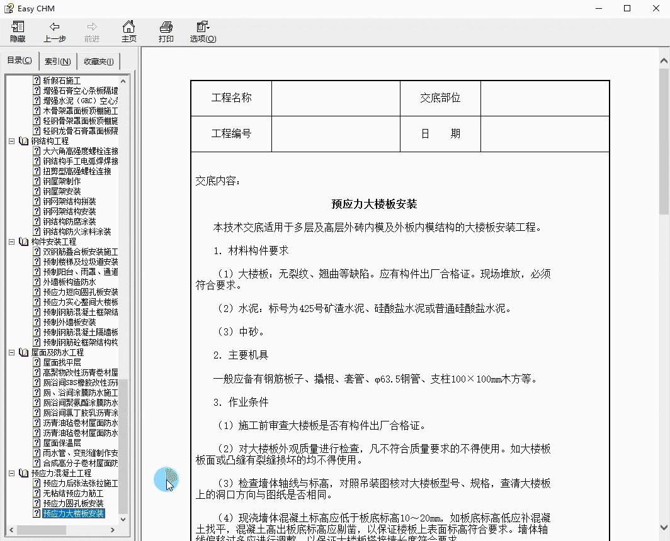Select the 木骨架罩面板顶棚施工 entry
The image size is (670, 541).
(81, 111)
